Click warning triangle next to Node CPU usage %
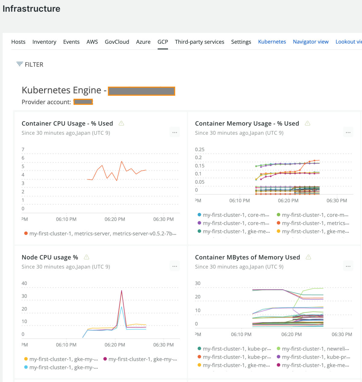The width and height of the screenshot is (362, 382). (x=87, y=257)
